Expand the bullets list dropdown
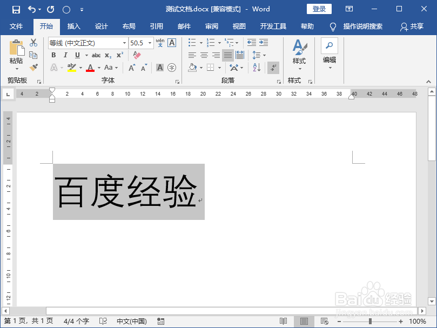Screen dimensions: 437x328 (201, 43)
